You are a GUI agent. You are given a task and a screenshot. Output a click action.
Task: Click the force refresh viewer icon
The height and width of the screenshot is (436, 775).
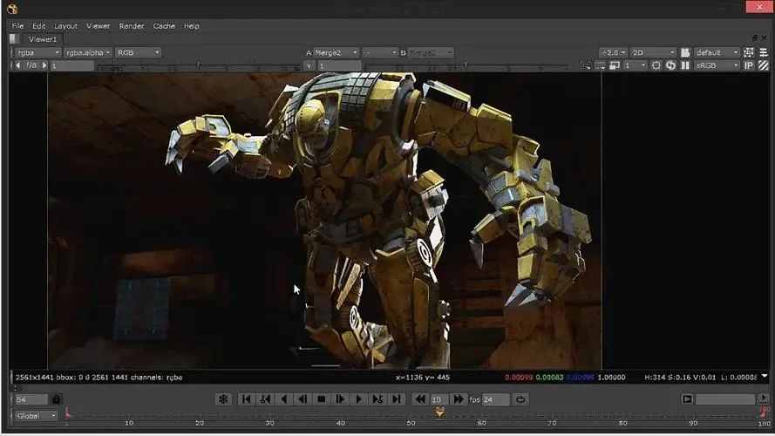click(670, 65)
